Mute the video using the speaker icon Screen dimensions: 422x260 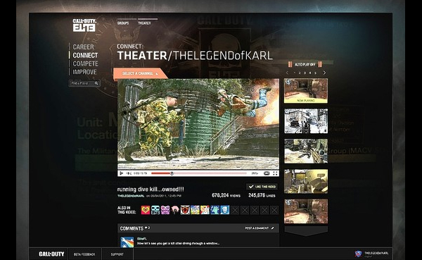(x=129, y=173)
